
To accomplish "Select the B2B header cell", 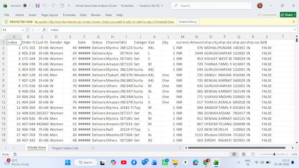I will (x=266, y=42).
